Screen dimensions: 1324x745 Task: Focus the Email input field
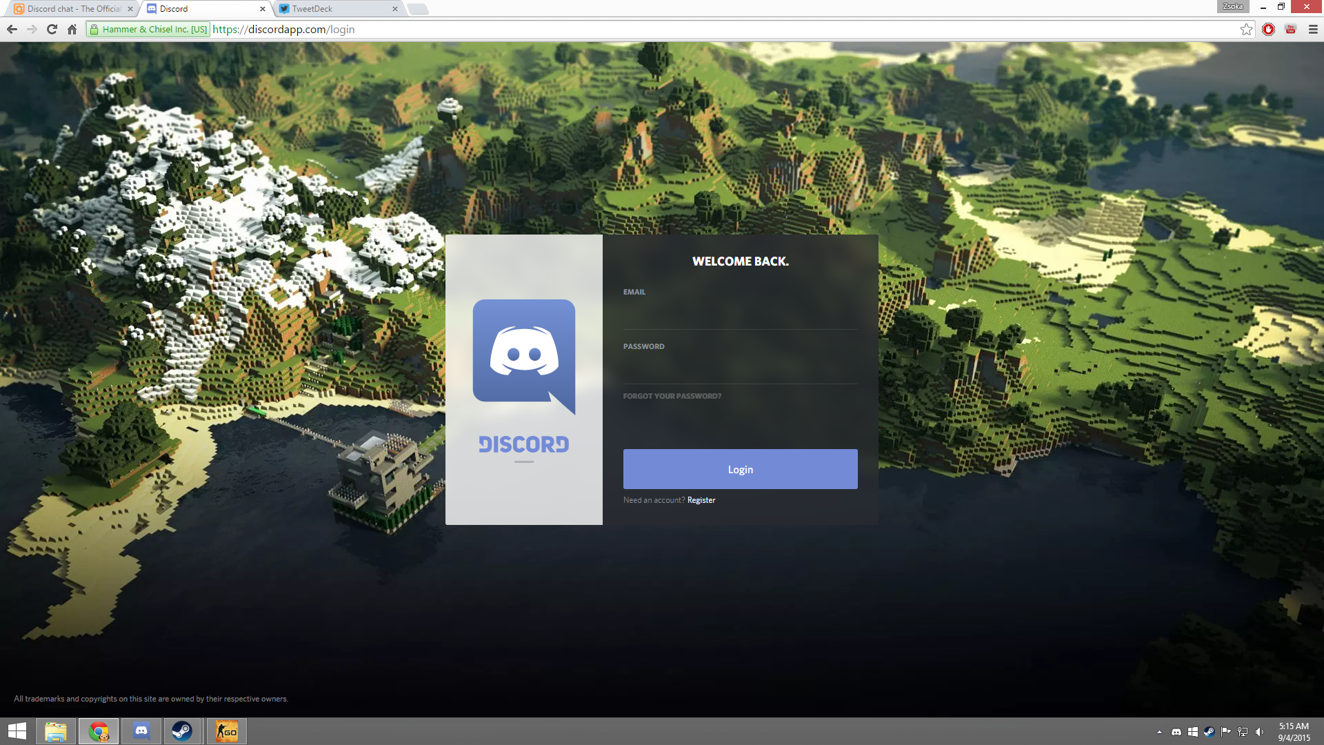740,316
